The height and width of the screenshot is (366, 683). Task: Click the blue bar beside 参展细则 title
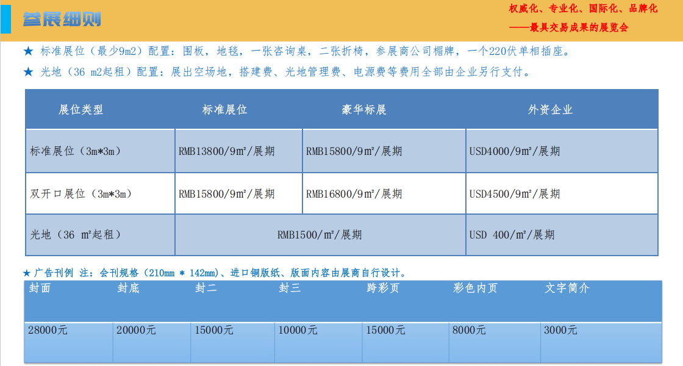tap(5, 19)
